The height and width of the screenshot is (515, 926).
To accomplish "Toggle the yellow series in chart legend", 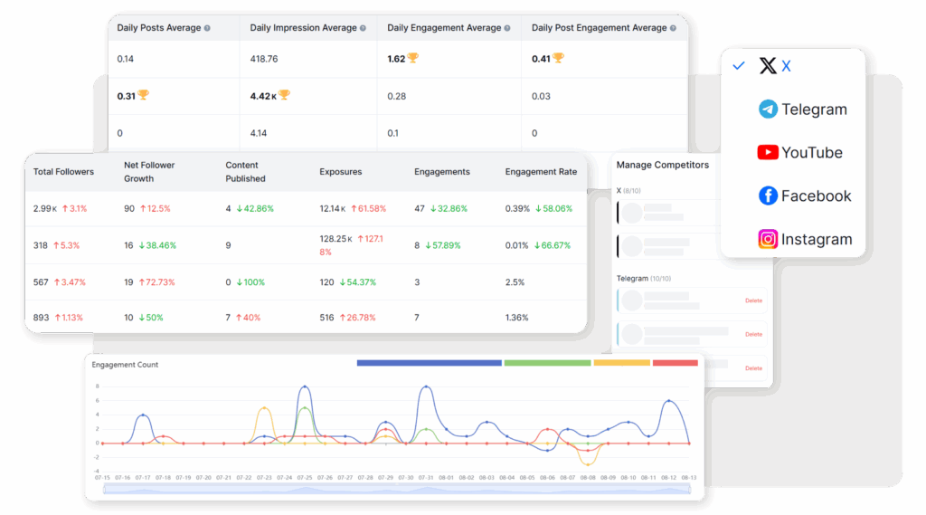I will [621, 363].
